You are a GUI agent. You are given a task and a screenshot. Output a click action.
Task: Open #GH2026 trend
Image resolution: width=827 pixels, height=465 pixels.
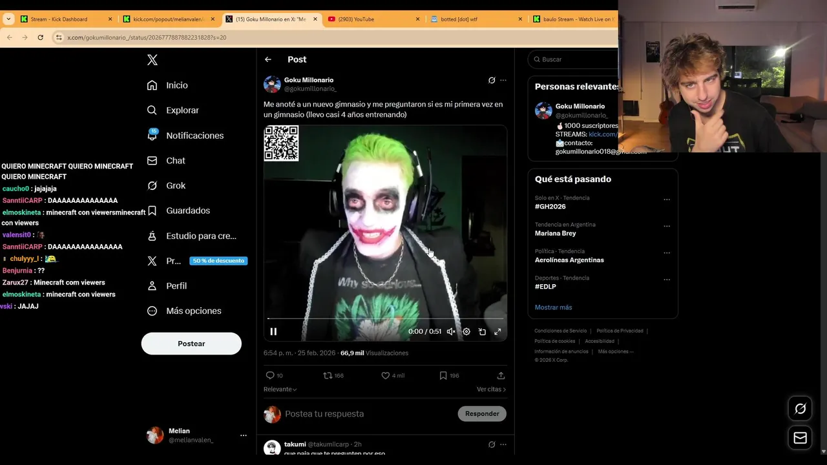(550, 207)
